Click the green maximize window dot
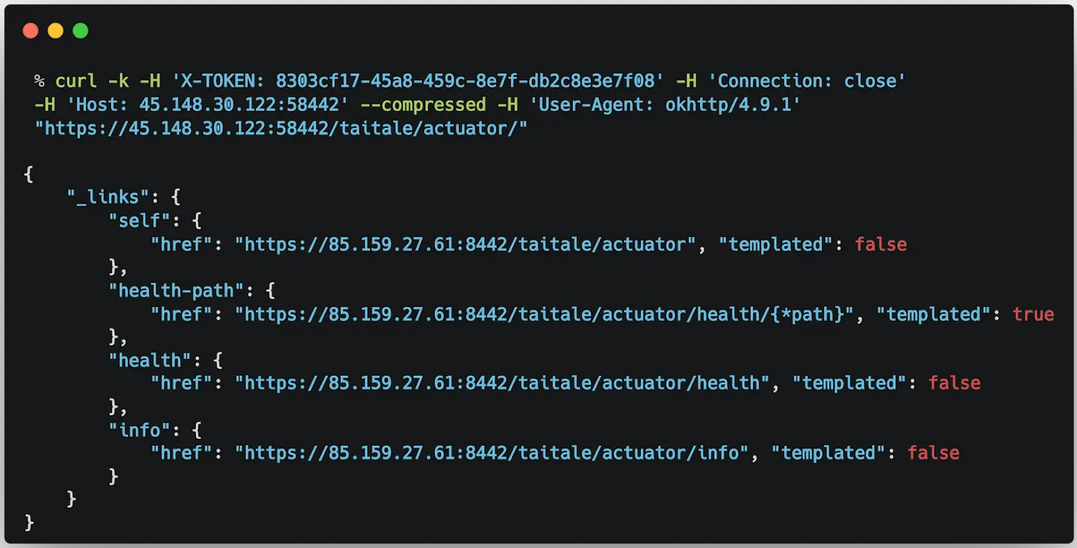Screen dimensions: 1077x548 [80, 31]
